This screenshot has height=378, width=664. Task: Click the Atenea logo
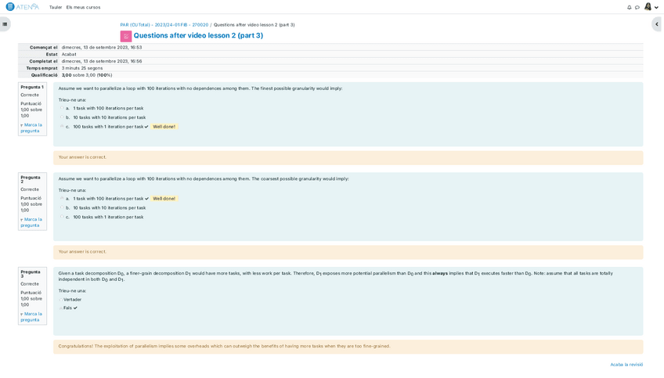(x=22, y=7)
